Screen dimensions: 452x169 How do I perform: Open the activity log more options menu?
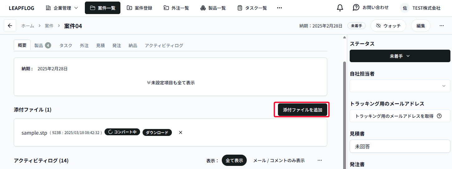319,160
